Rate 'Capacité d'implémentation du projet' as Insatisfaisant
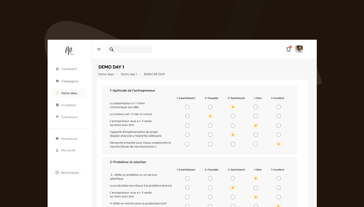This screenshot has width=364, height=207. click(187, 135)
